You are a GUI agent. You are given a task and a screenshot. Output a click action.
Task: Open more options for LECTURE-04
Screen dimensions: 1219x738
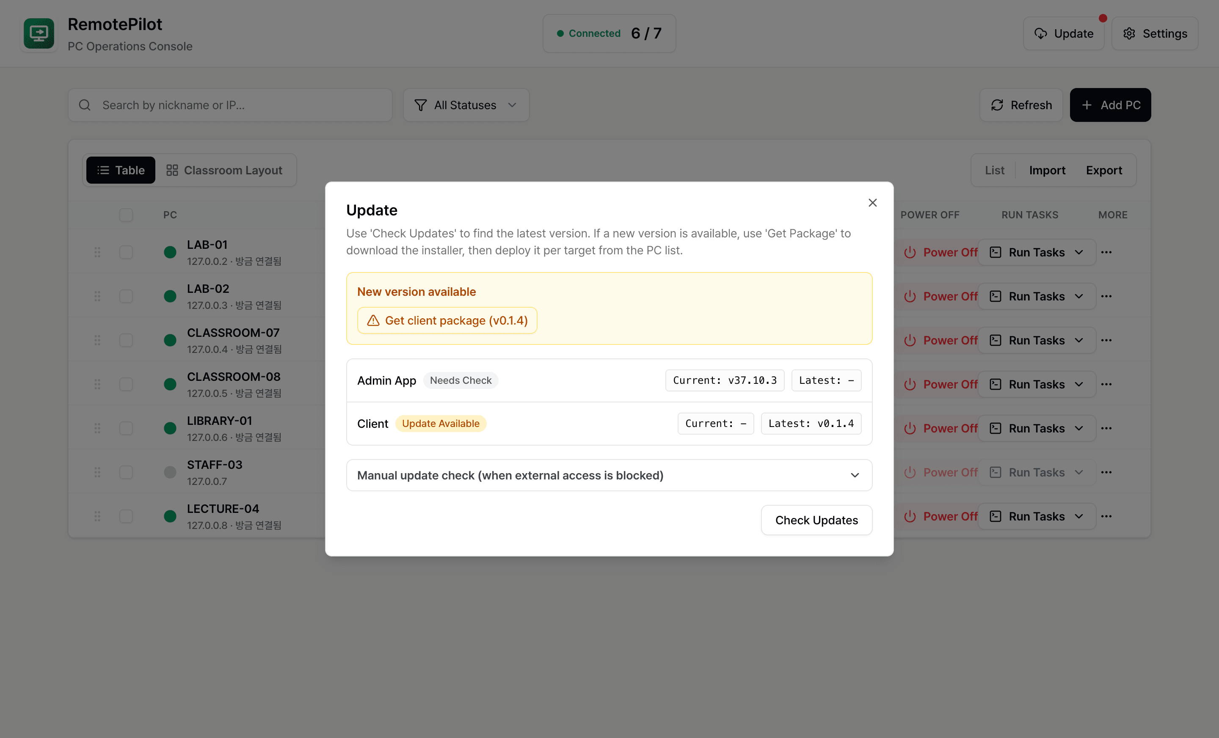coord(1106,516)
